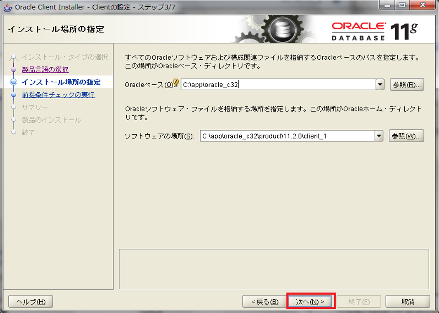The width and height of the screenshot is (439, 313).
Task: Click the hint bulb icon beside Oracleベース
Action: (x=176, y=83)
